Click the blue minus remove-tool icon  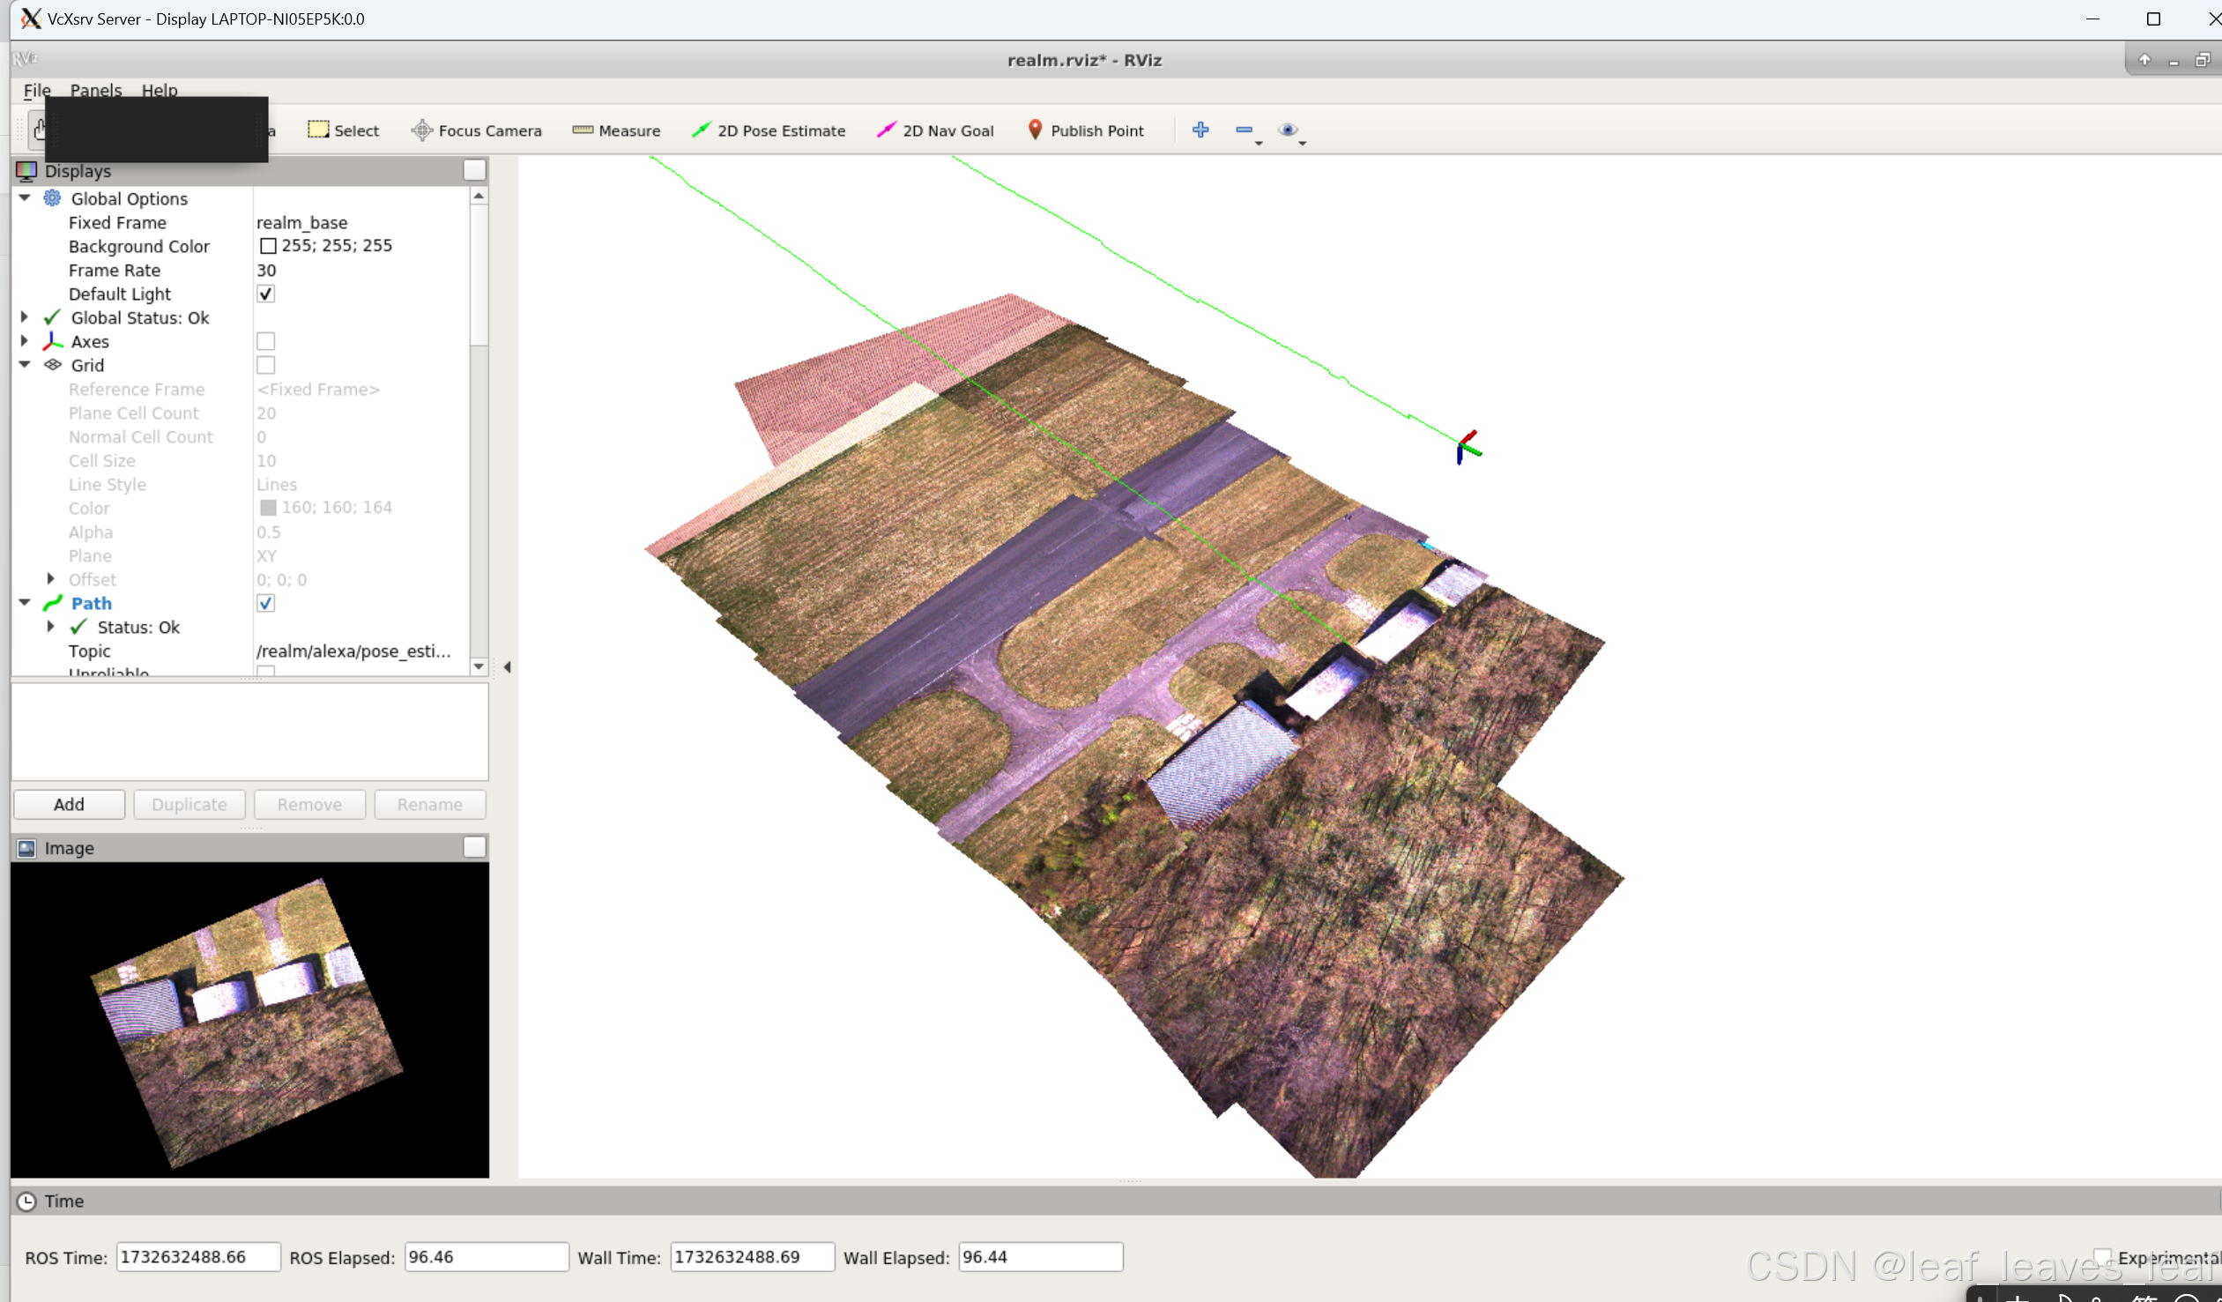click(1245, 130)
